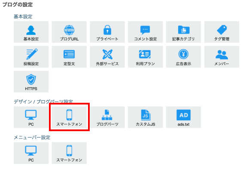Viewport: 249px width, 169px height.
Task: Open コメント設定 speech bubble tile
Action: point(146,32)
